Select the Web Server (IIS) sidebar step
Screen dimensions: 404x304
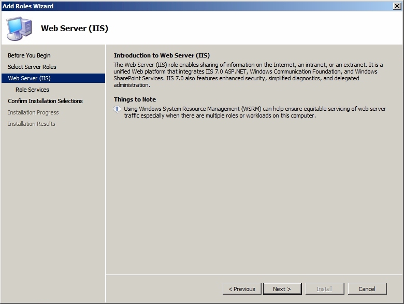click(53, 78)
